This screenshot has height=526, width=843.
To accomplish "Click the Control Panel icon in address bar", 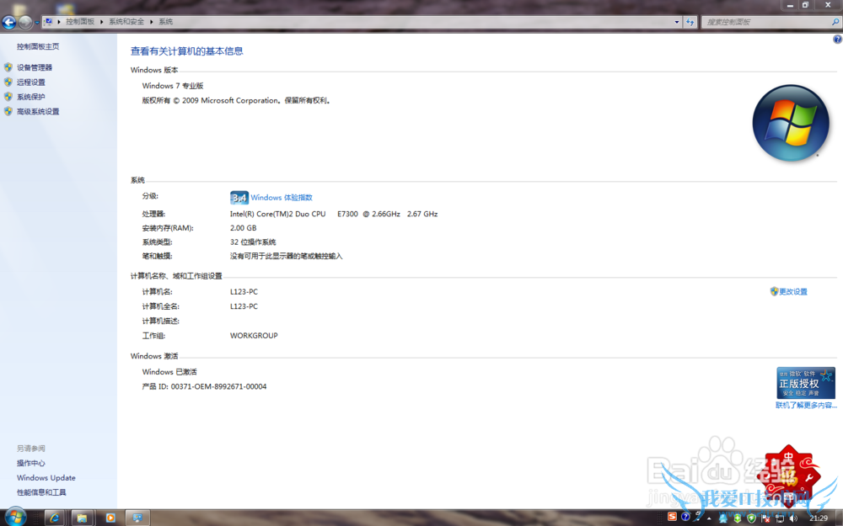I will (x=48, y=22).
